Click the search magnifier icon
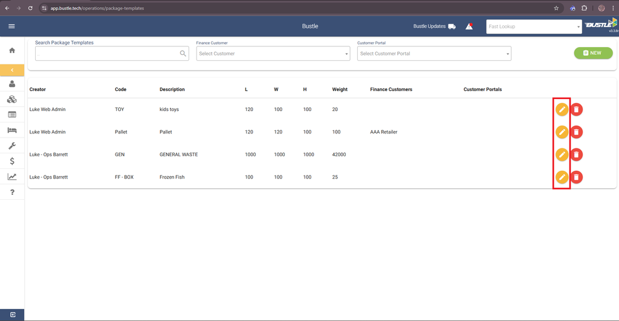The image size is (619, 321). [183, 54]
